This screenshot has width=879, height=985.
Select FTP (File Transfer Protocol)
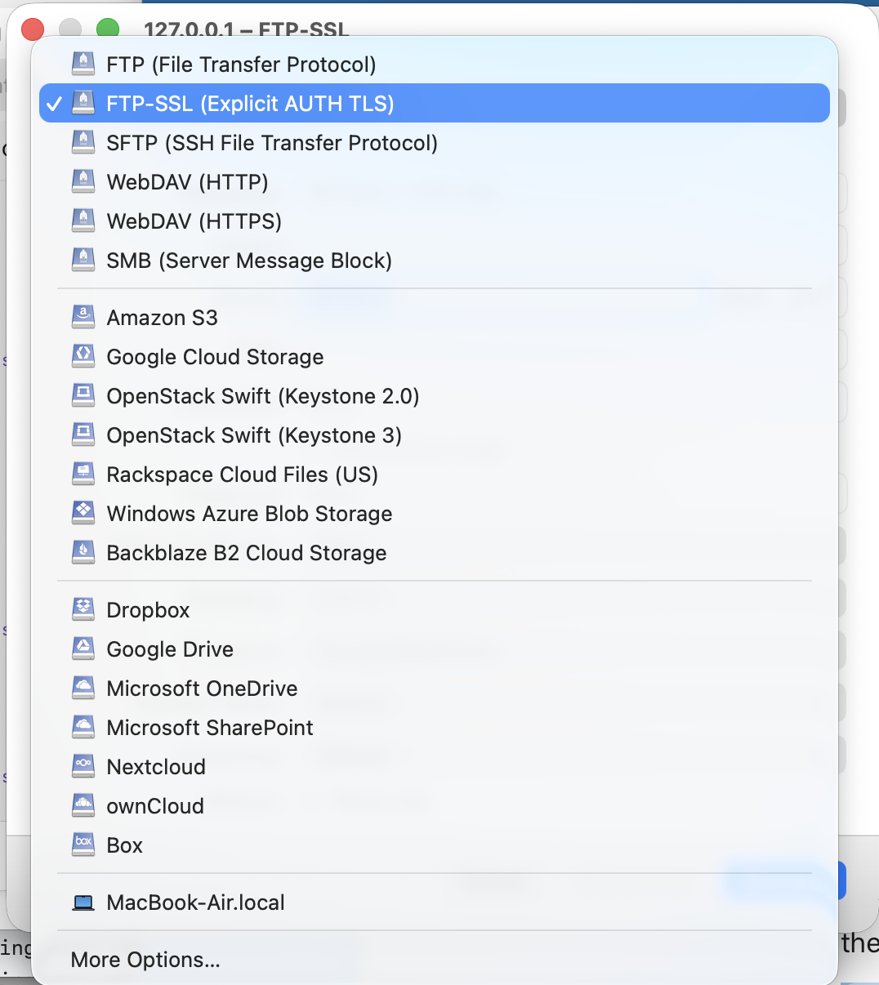coord(241,65)
